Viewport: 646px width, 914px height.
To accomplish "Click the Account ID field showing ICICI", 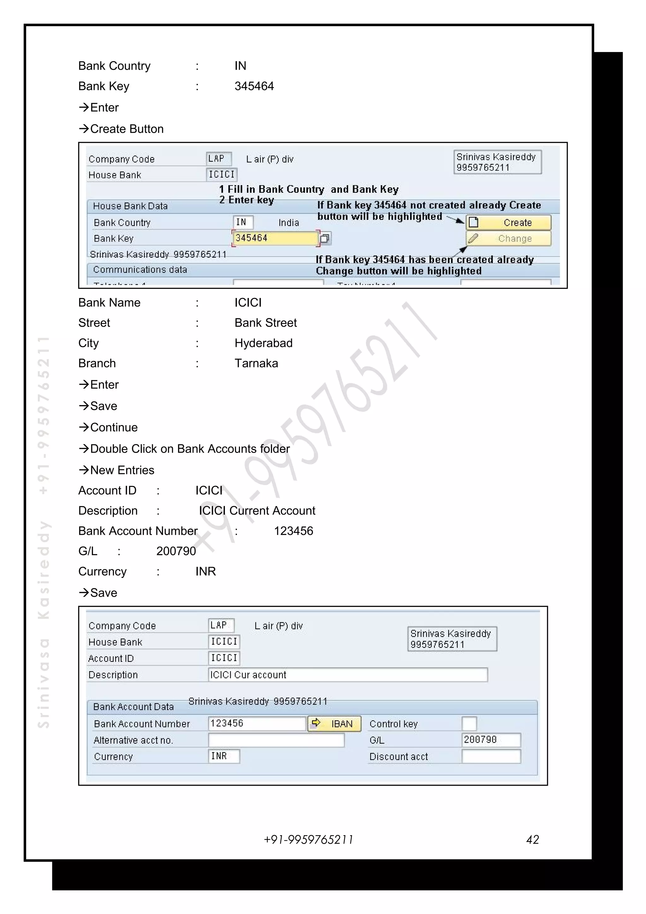I will (224, 658).
